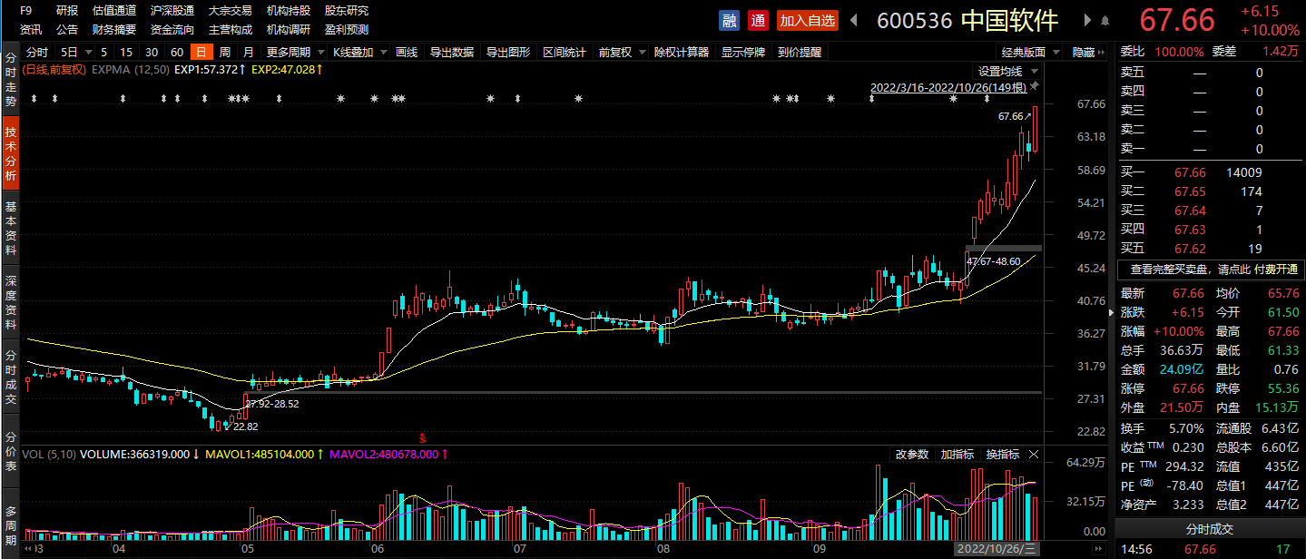
Task: Select the 技术分析 side tab
Action: (11, 152)
